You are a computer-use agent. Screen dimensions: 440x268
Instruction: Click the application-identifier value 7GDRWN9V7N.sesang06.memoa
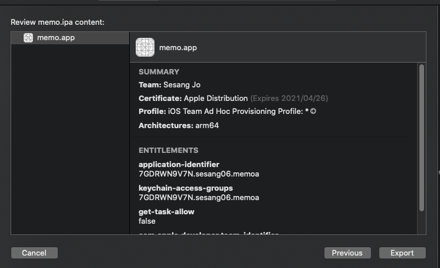pyautogui.click(x=199, y=174)
